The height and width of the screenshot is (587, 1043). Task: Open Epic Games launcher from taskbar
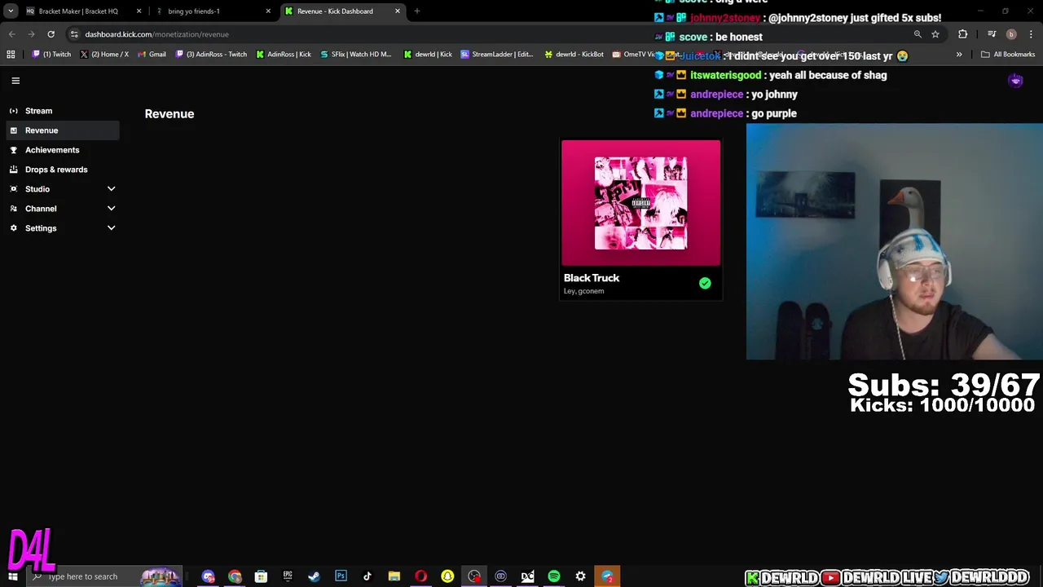pyautogui.click(x=288, y=576)
